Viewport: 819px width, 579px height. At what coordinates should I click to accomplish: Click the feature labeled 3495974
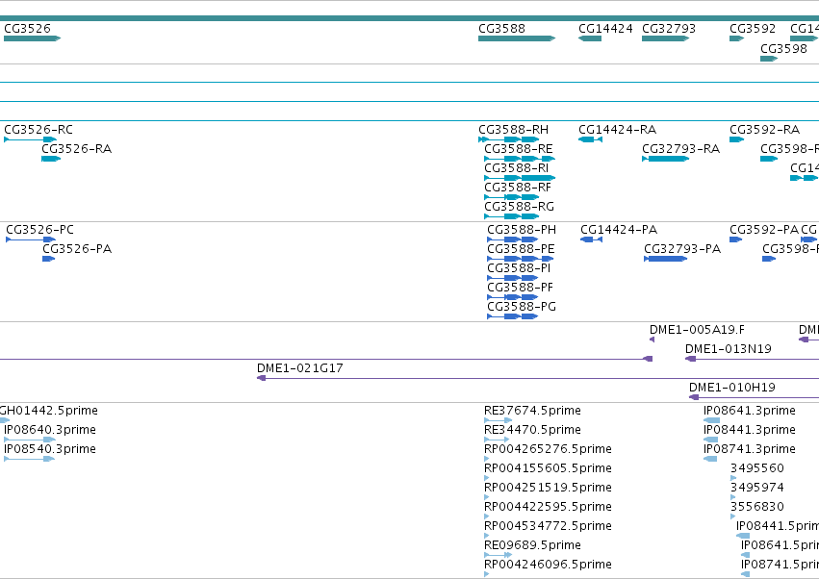pos(732,498)
